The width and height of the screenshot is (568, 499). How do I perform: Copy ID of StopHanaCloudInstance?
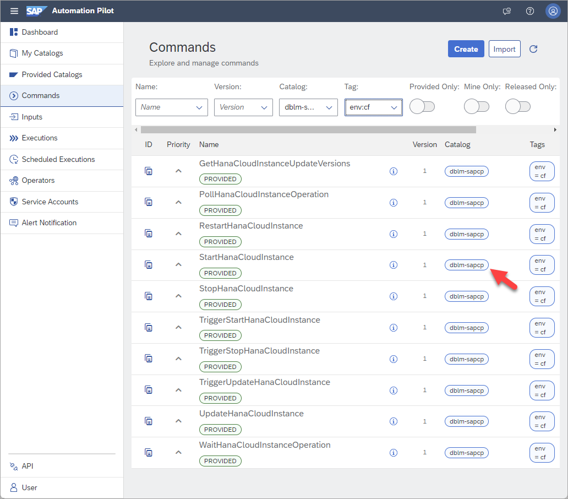149,296
